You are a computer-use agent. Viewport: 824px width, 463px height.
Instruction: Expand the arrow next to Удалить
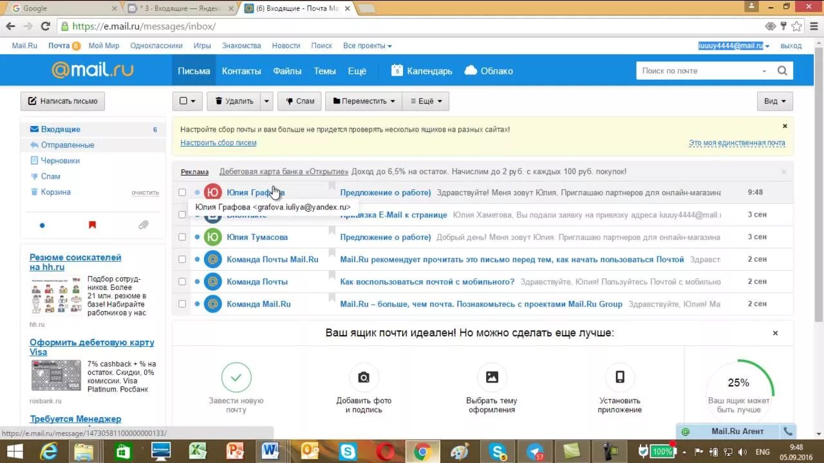tap(267, 101)
